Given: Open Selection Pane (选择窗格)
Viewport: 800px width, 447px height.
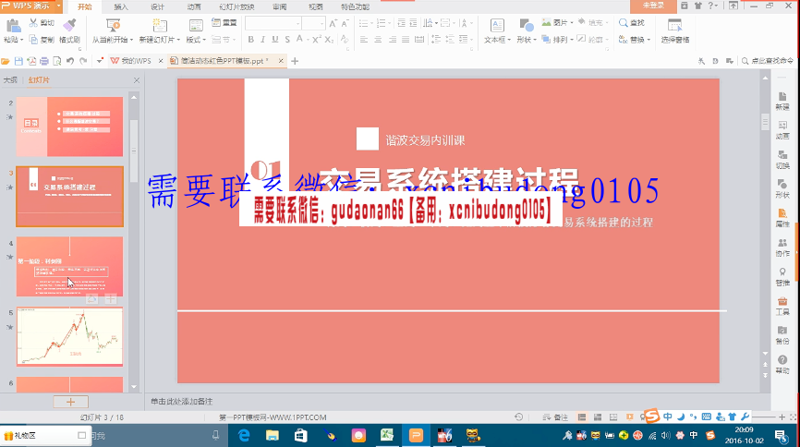Looking at the screenshot, I should (674, 30).
